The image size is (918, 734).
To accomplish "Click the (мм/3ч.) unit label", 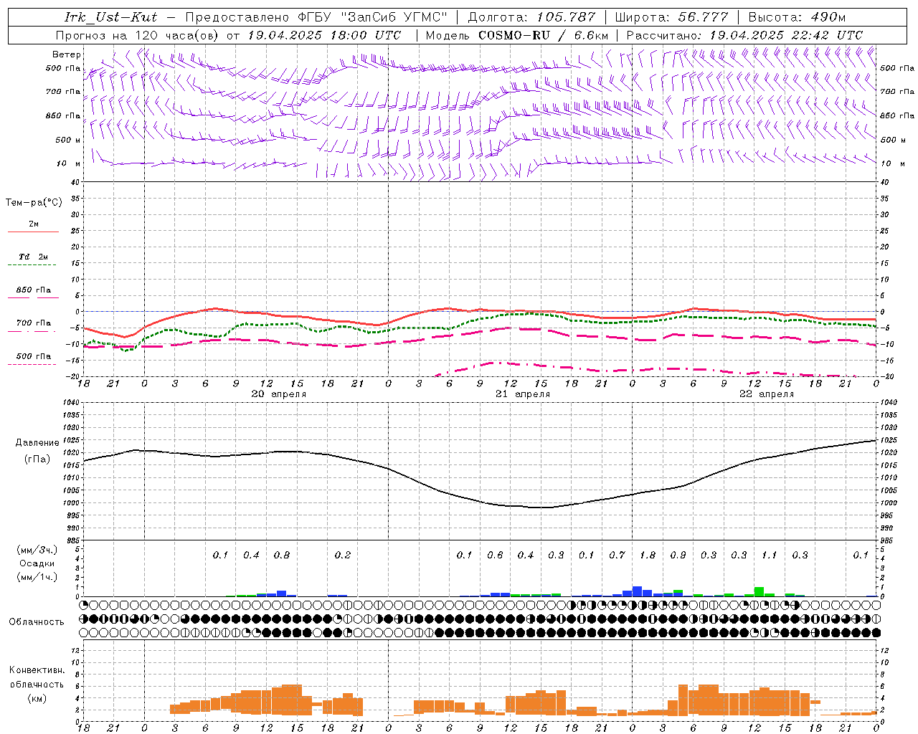I will [37, 550].
